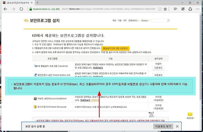Viewport: 203px width, 132px height.
Task: Open a new tab with plus icon
Action: [37, 3]
